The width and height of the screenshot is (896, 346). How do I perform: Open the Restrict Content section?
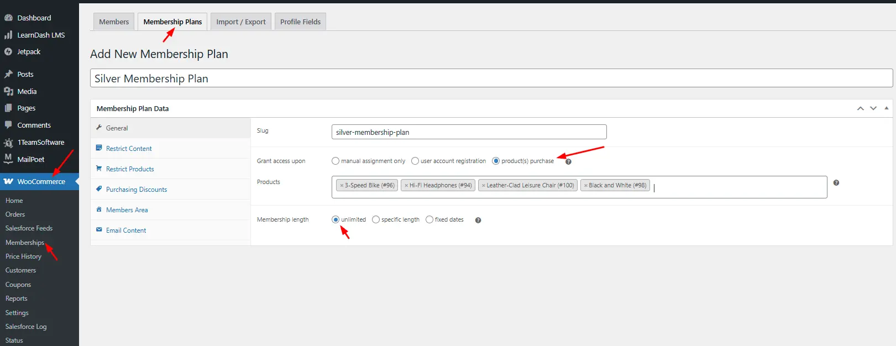point(171,148)
